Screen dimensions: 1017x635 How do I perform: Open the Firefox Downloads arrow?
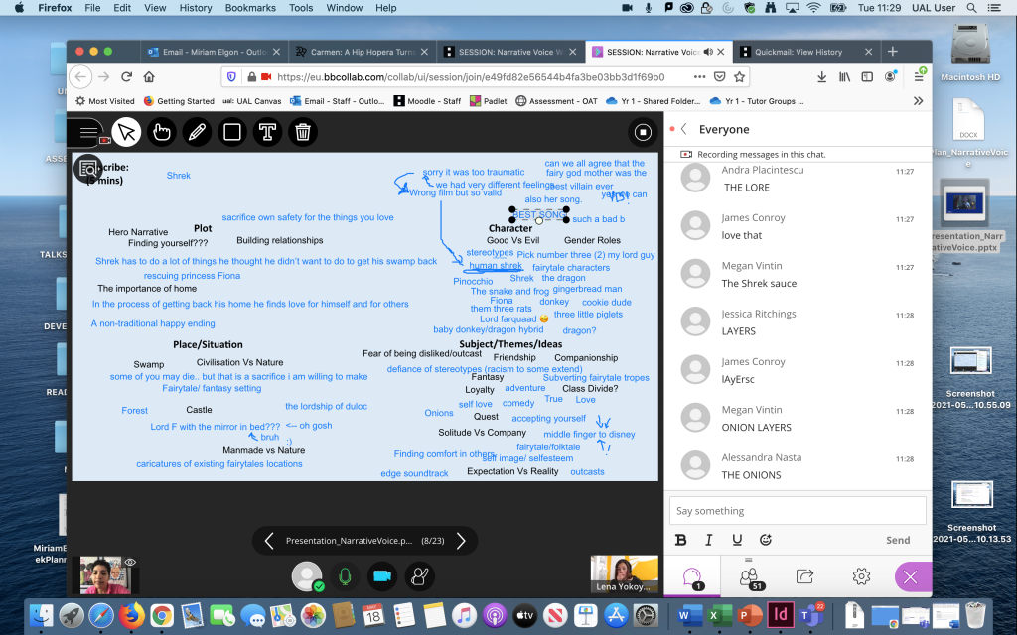[821, 77]
